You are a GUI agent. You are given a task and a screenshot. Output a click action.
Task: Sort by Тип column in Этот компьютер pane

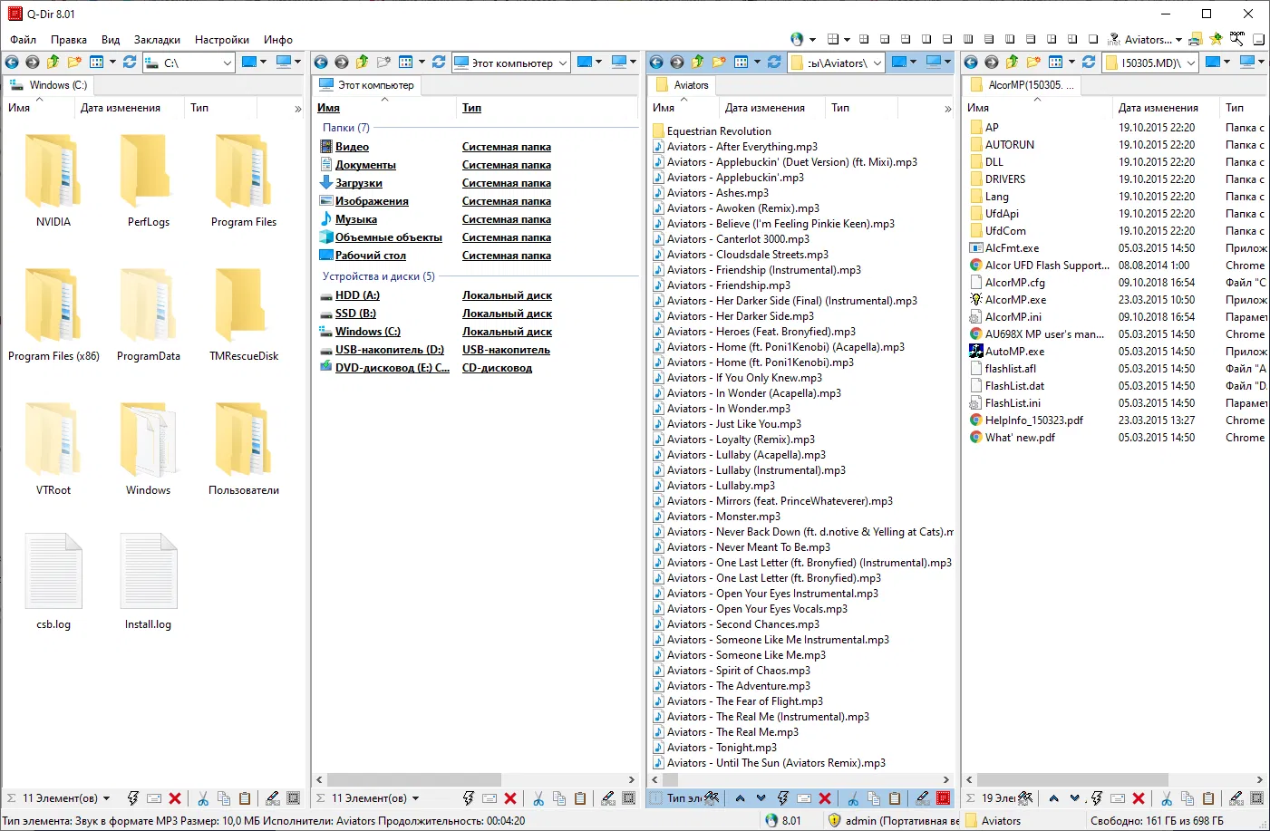coord(471,108)
